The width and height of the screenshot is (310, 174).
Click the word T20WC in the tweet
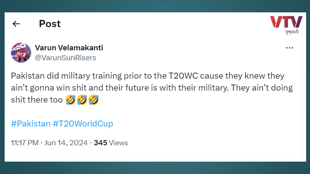(183, 76)
